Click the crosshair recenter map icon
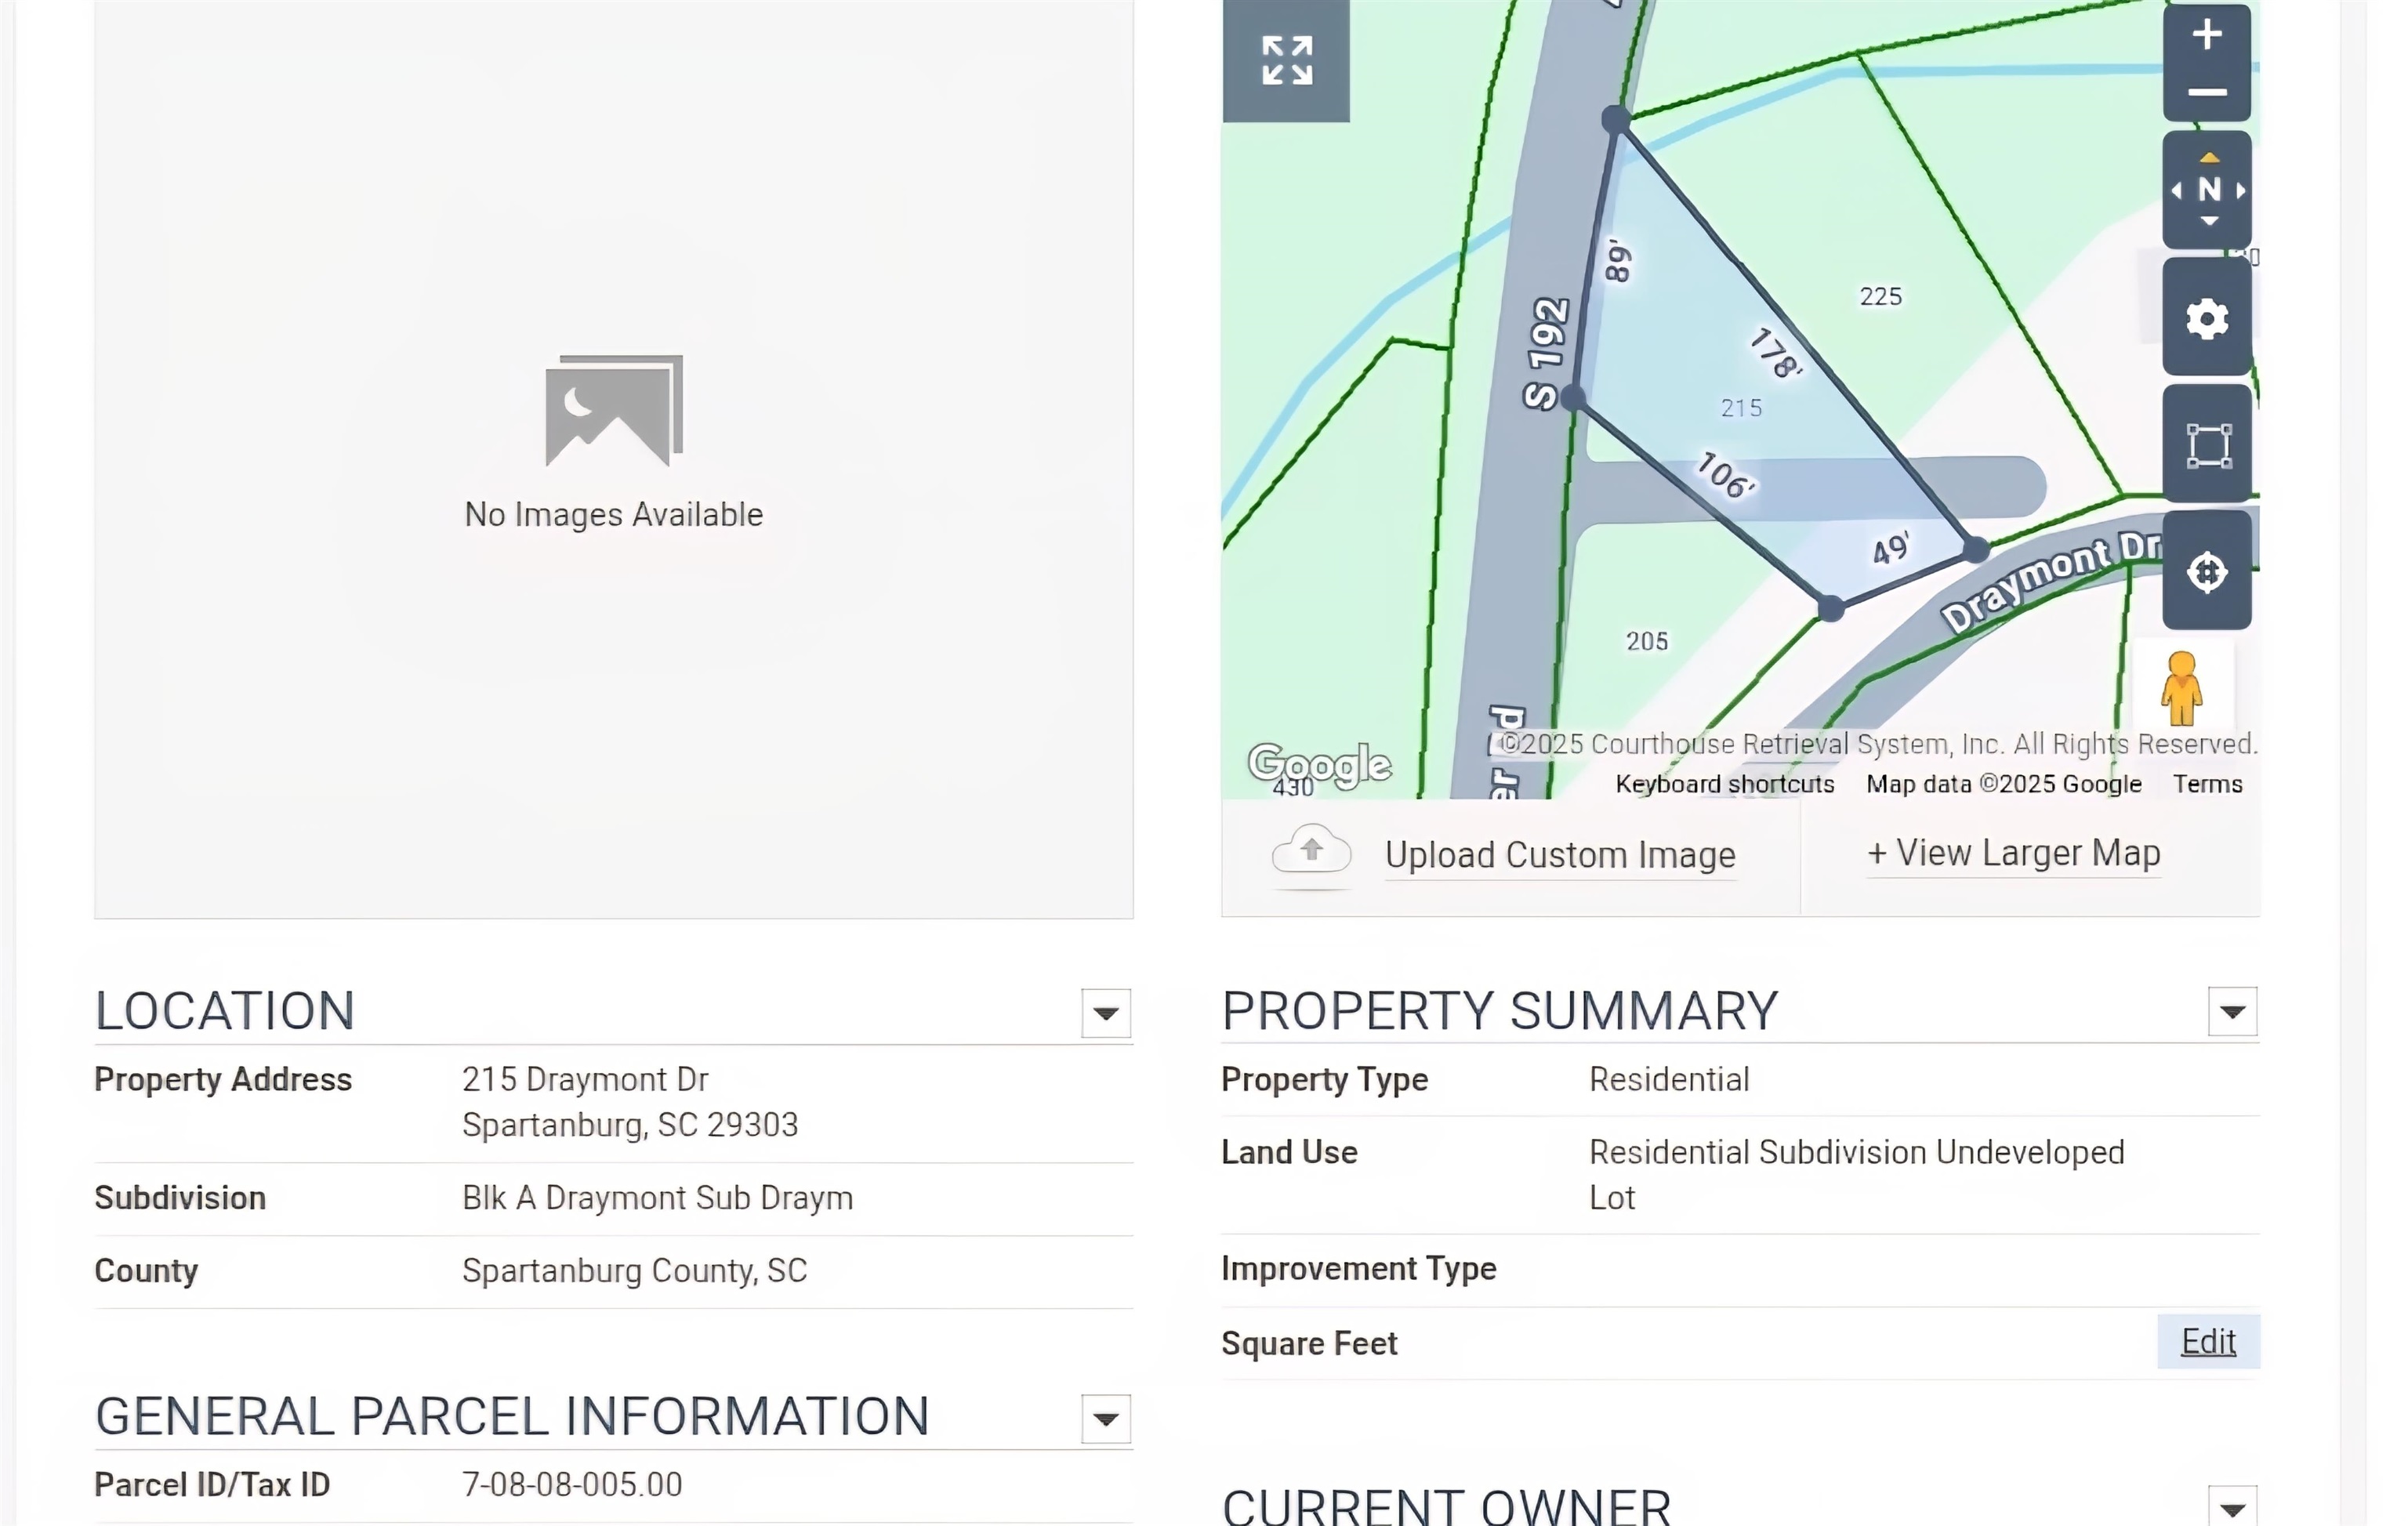 (2207, 572)
